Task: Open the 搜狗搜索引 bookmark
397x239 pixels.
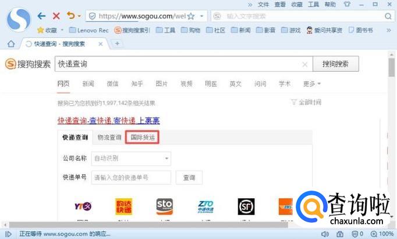Action: (132, 30)
